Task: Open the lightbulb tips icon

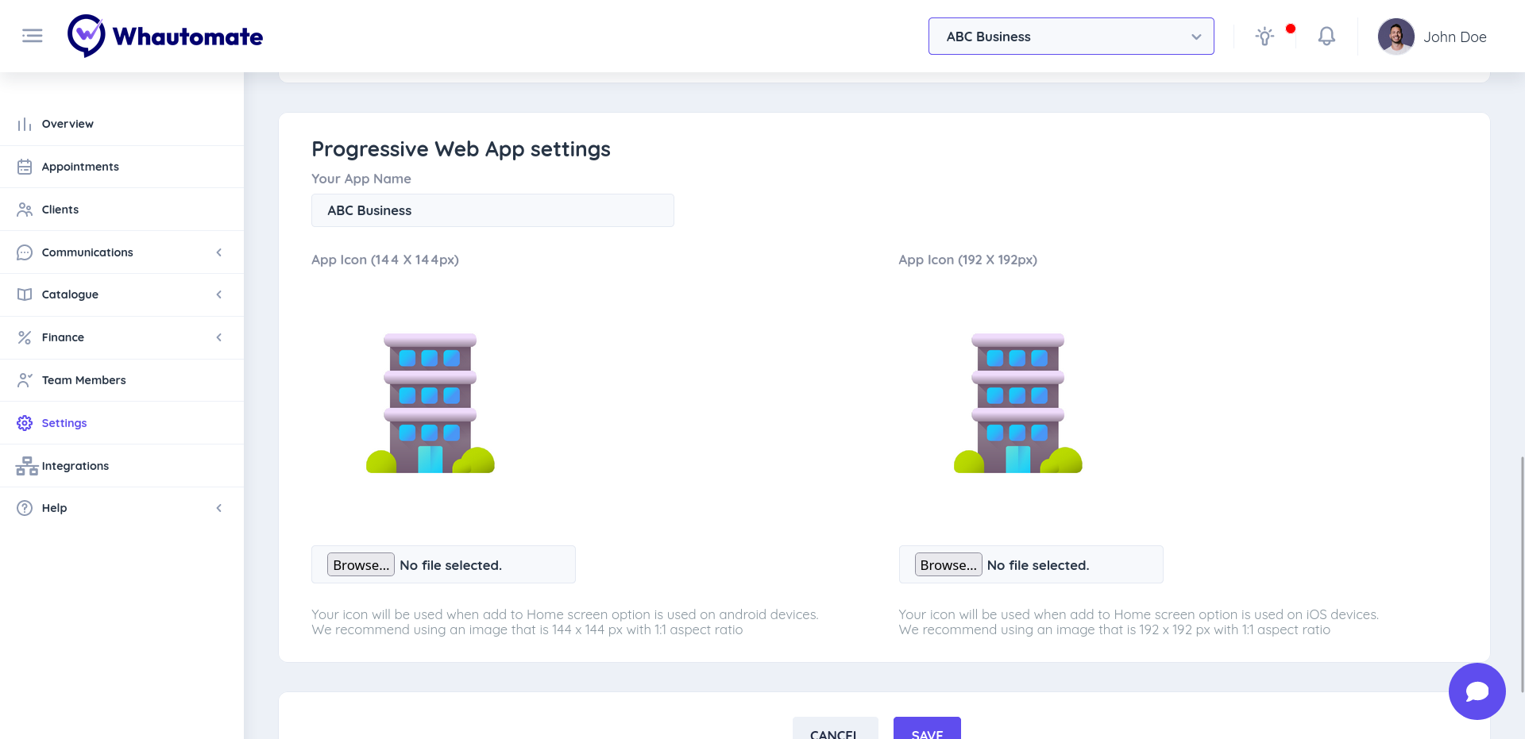Action: (x=1264, y=37)
